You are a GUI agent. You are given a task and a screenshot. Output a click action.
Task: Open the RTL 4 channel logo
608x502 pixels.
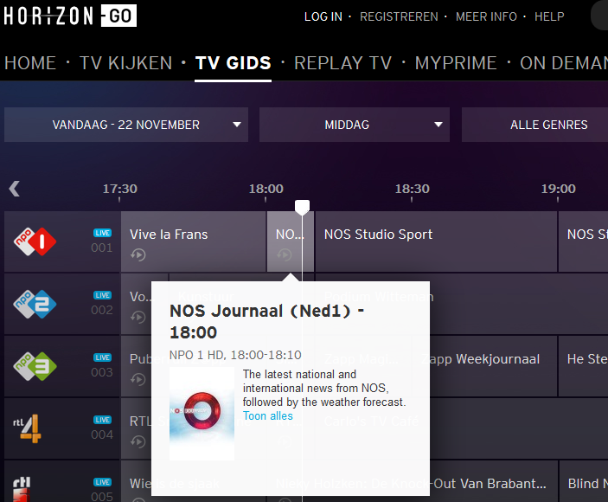tap(27, 428)
